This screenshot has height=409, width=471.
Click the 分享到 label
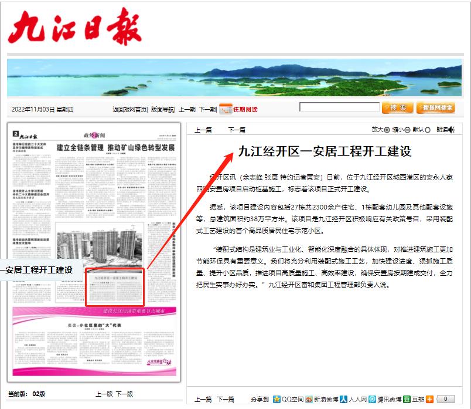[260, 400]
